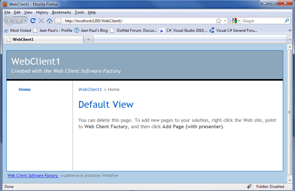Click the Home link in the sidebar
This screenshot has height=191, width=295.
point(25,89)
